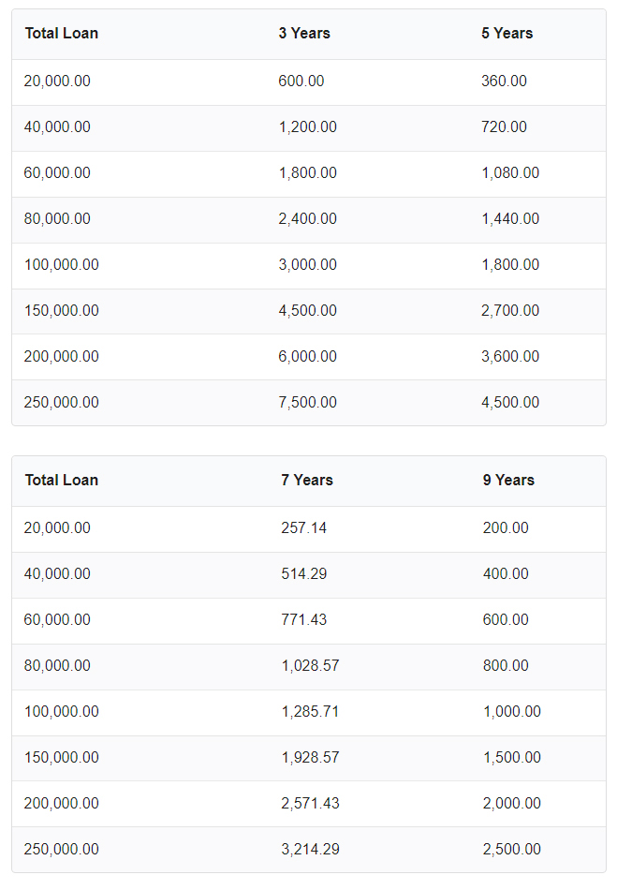This screenshot has width=617, height=890.
Task: Click the 1,928.57 value under 7 Years
Action: [x=310, y=757]
